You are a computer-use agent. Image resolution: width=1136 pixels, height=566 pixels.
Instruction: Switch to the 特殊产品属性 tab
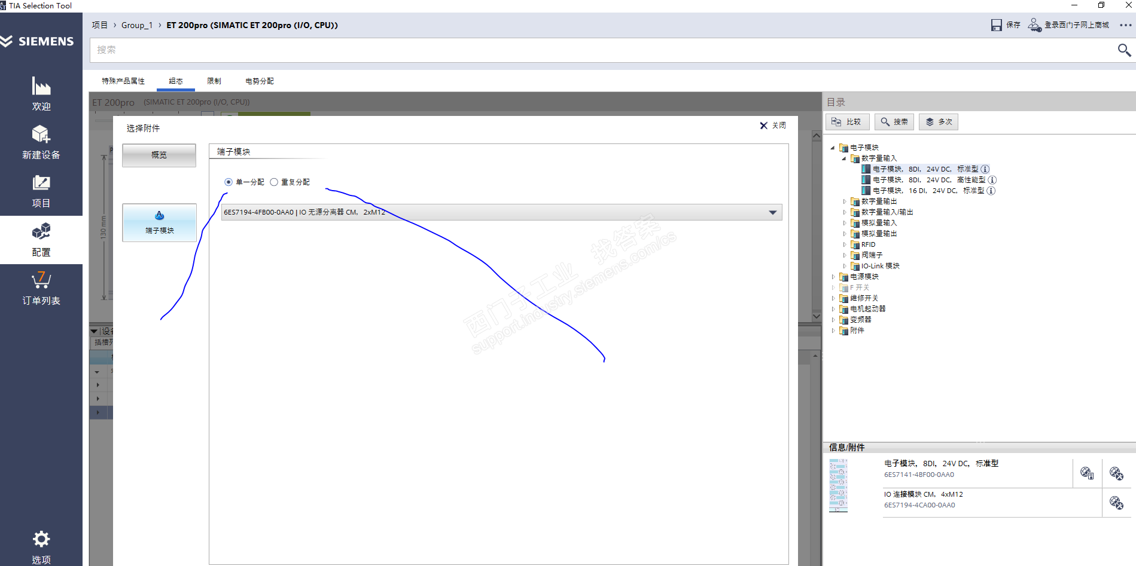123,81
